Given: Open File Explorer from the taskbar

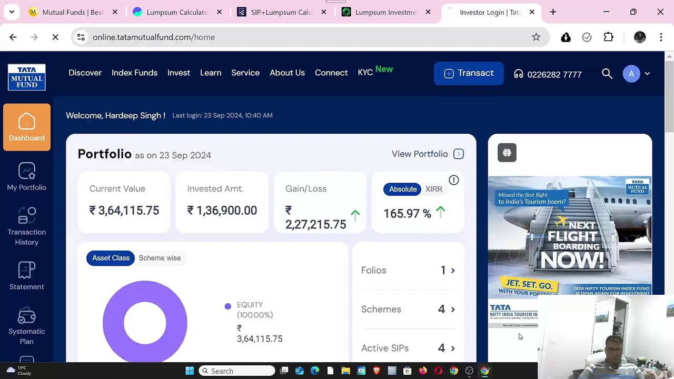Looking at the screenshot, I should click(345, 371).
